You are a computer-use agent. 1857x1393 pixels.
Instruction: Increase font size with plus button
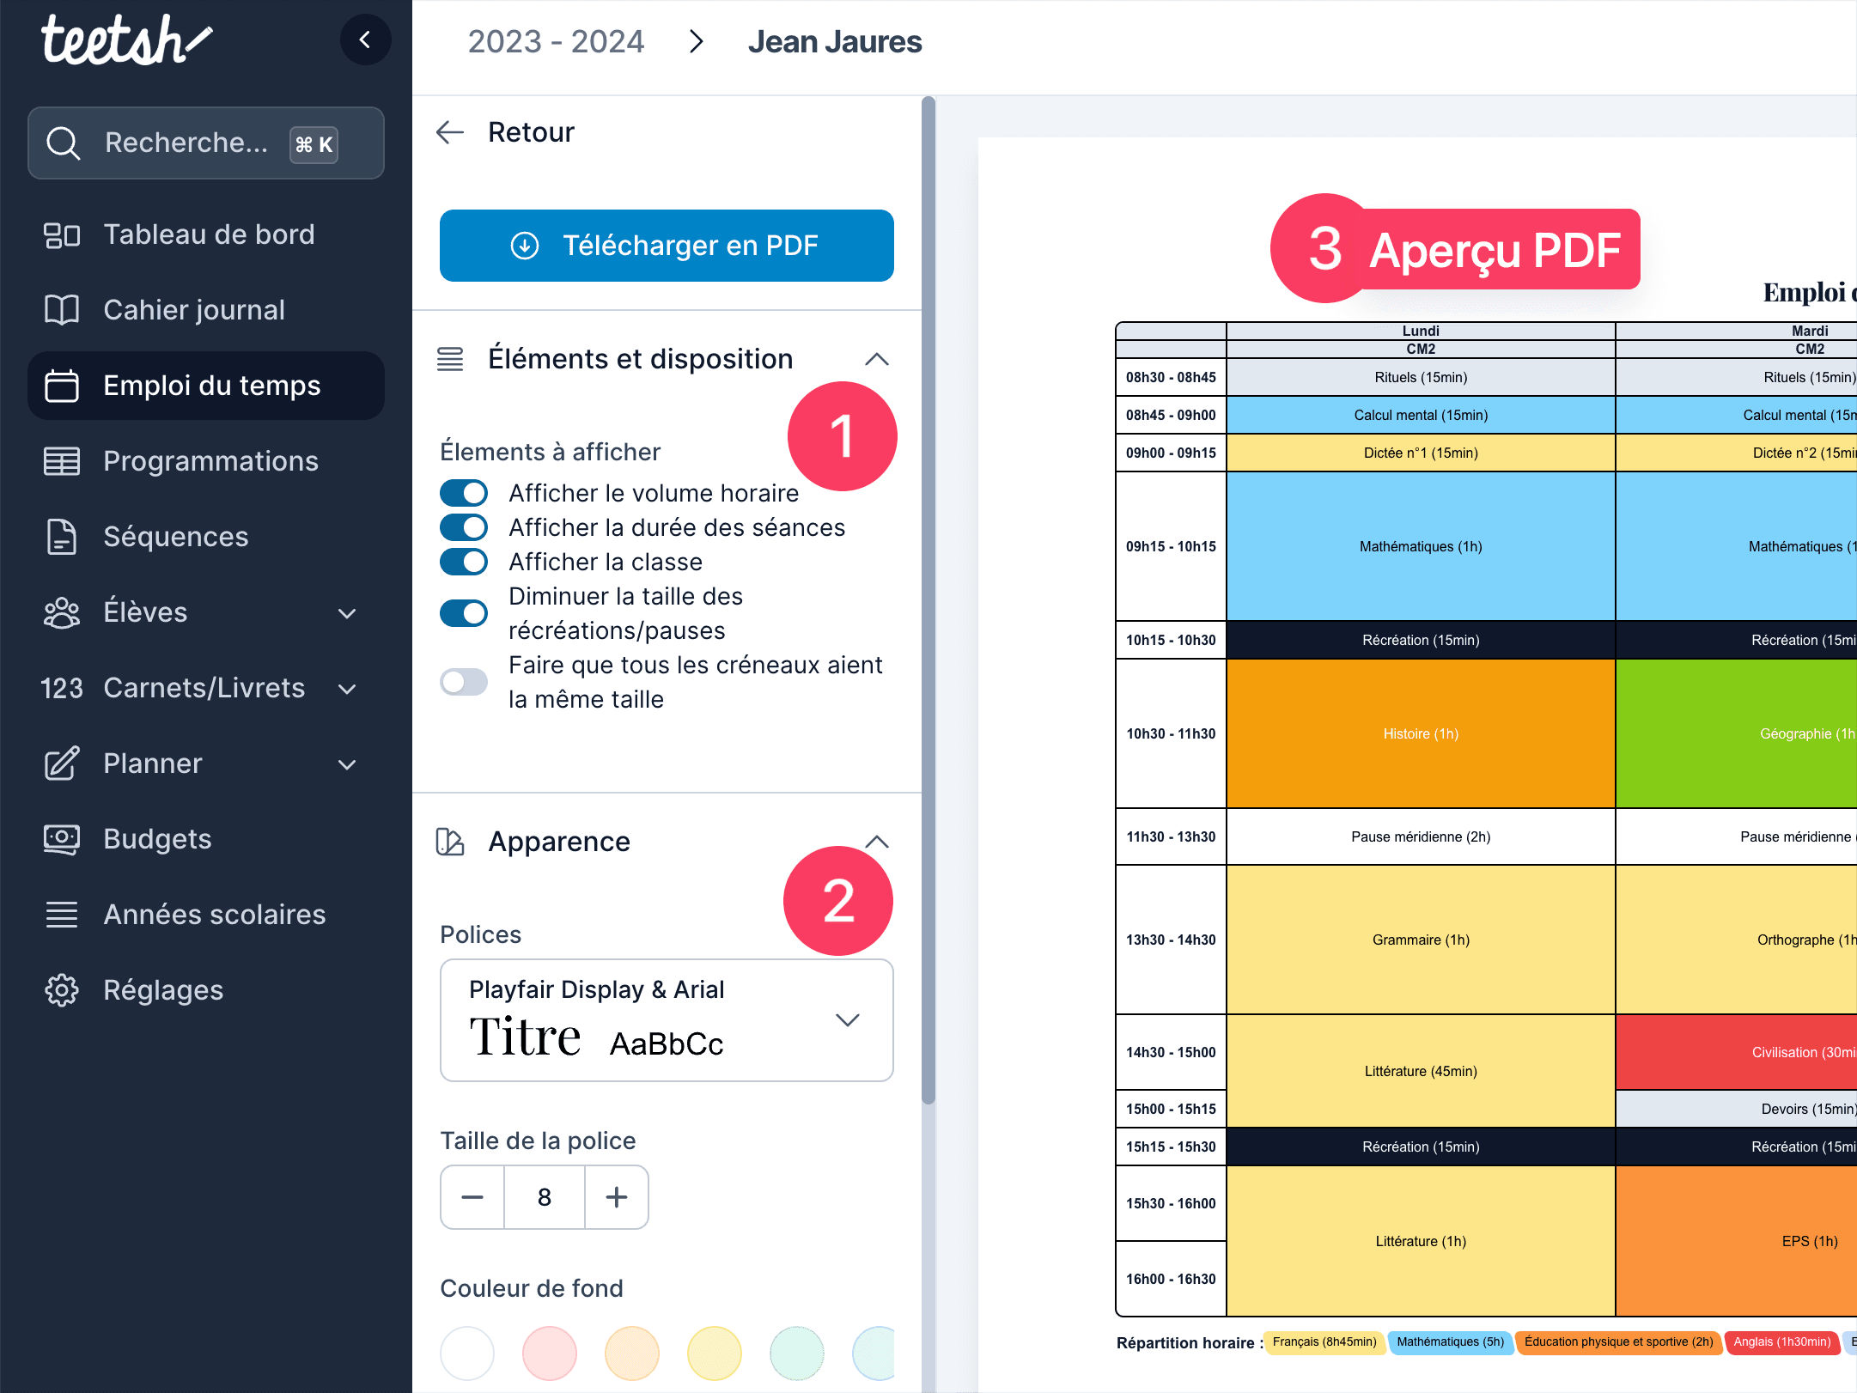[617, 1197]
